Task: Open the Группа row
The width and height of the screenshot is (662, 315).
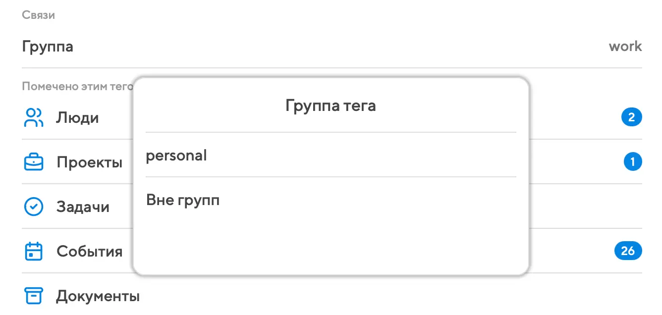Action: [x=48, y=47]
